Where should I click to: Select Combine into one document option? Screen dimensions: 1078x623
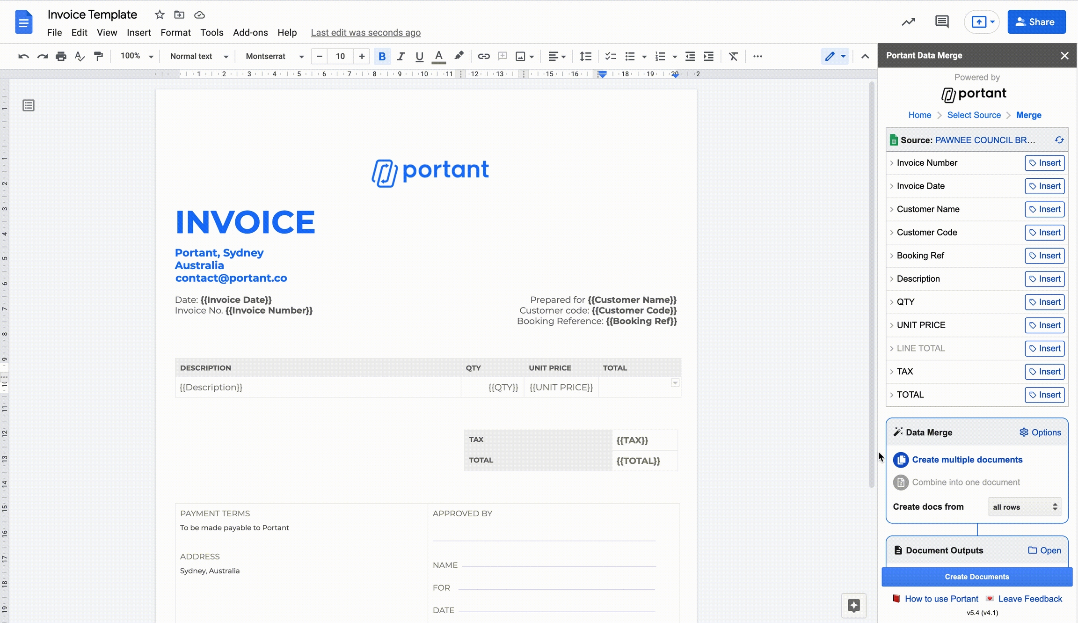coord(966,482)
